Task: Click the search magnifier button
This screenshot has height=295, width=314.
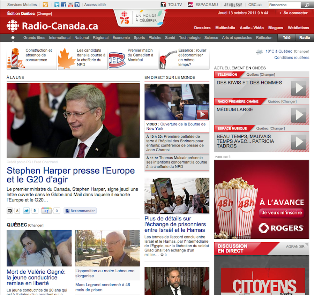Action: tap(307, 5)
